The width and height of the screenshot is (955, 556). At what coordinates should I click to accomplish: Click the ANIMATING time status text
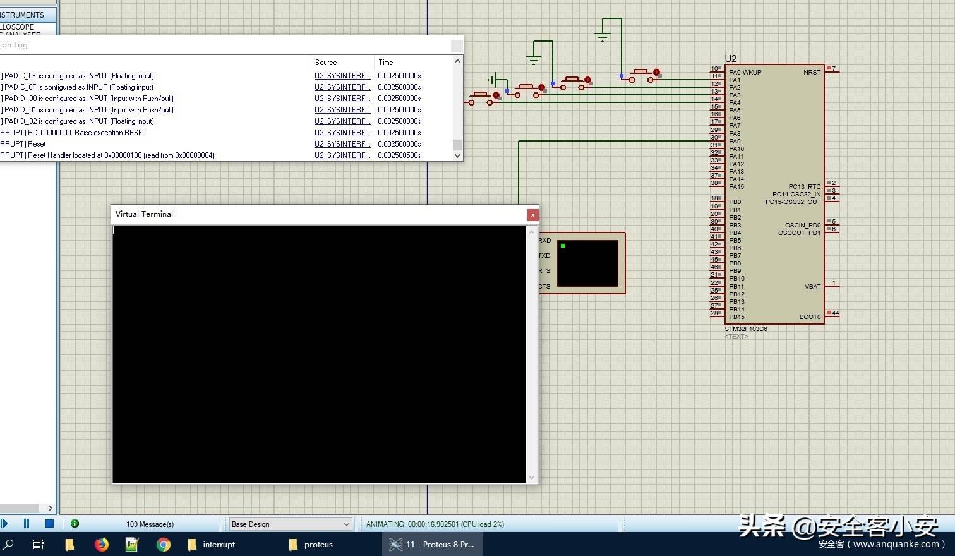(x=435, y=524)
